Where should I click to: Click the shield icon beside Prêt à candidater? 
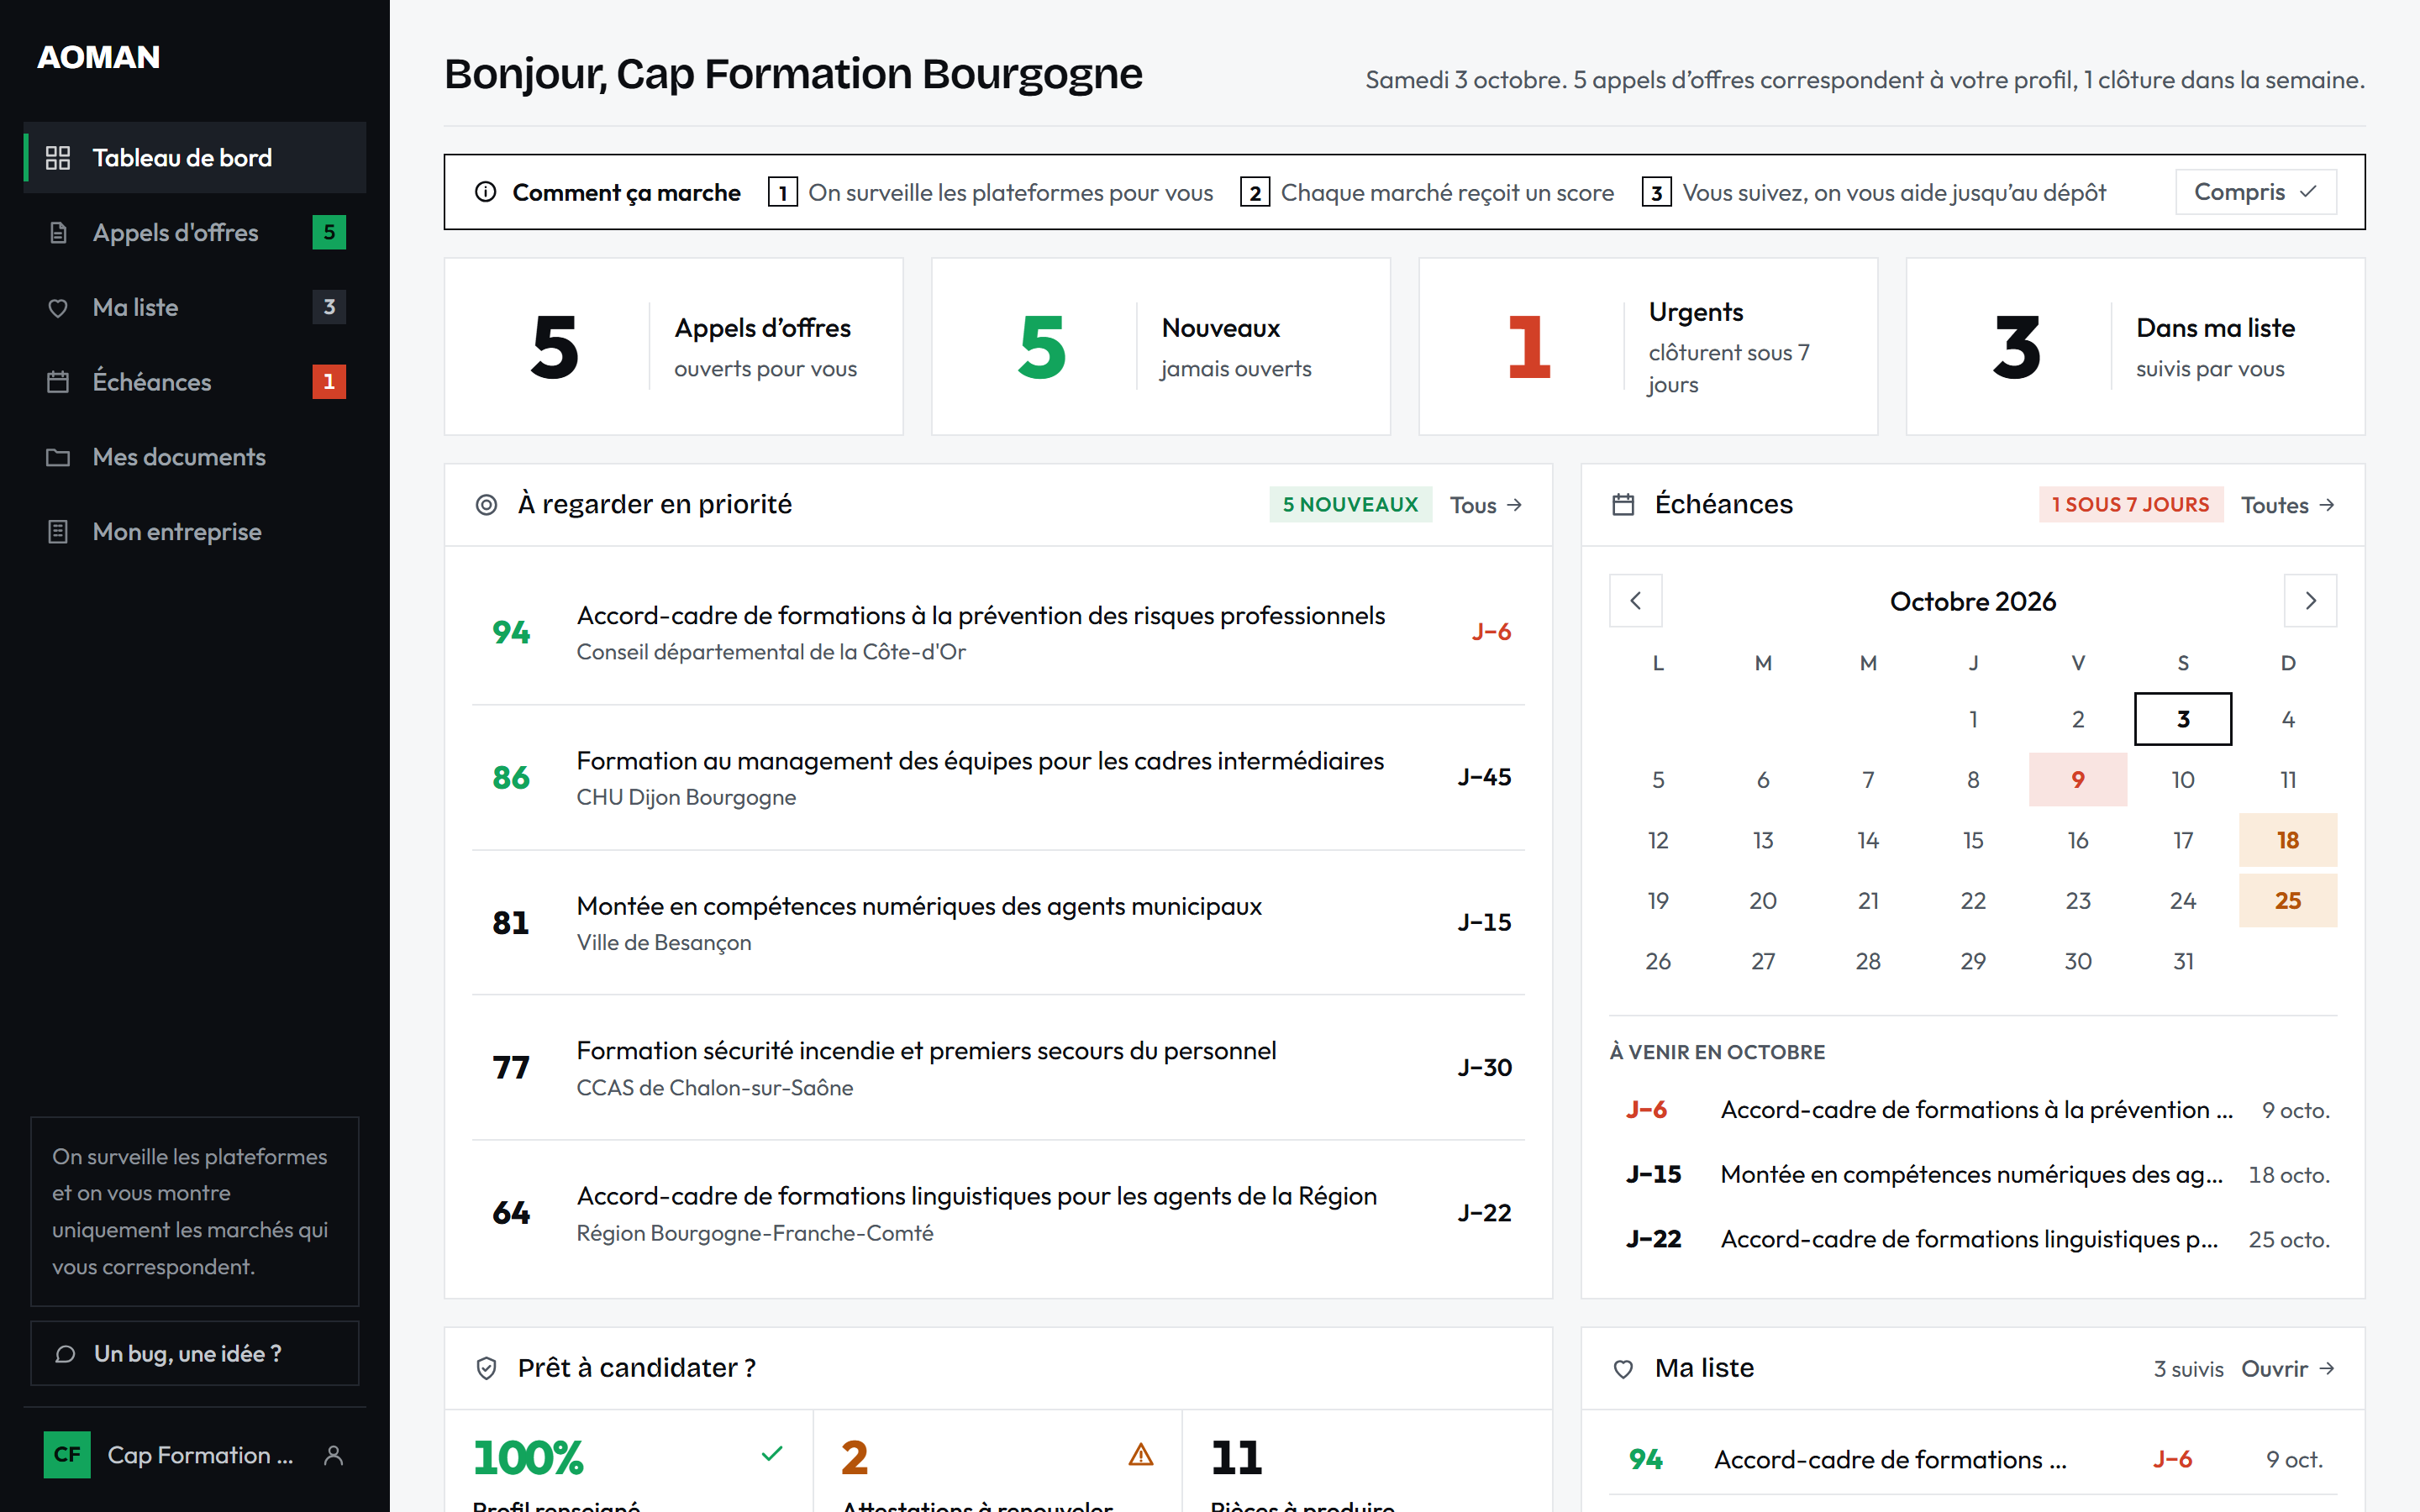pyautogui.click(x=486, y=1368)
